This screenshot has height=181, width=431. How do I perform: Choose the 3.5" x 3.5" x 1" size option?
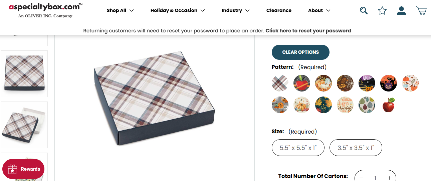[356, 148]
